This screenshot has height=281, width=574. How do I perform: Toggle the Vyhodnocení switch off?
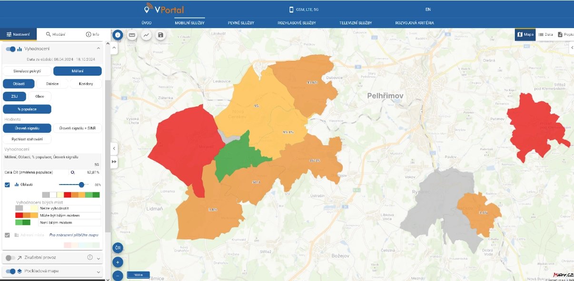pyautogui.click(x=10, y=48)
